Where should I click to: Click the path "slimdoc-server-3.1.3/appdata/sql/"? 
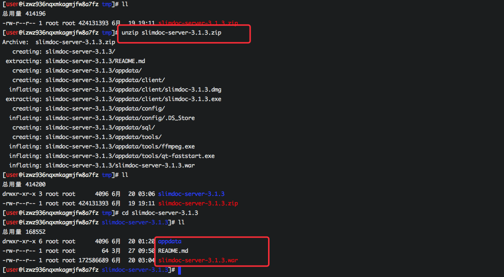click(100, 128)
